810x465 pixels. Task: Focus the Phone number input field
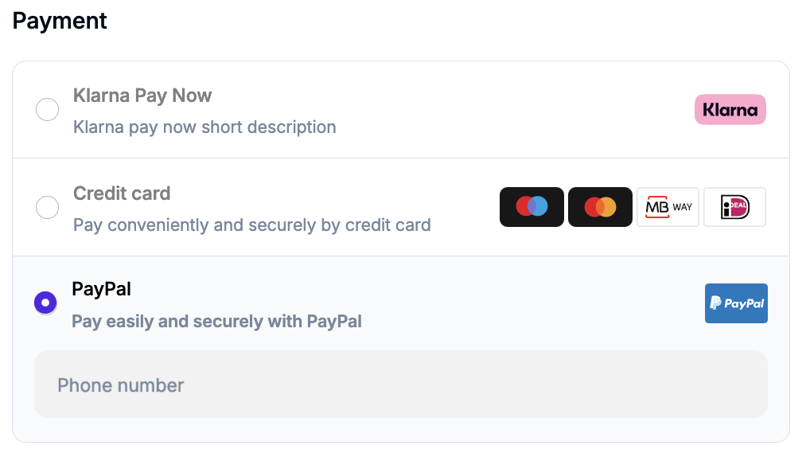pos(401,385)
